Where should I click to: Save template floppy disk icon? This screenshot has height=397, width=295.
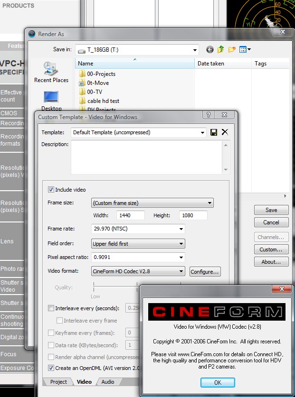[x=214, y=132]
